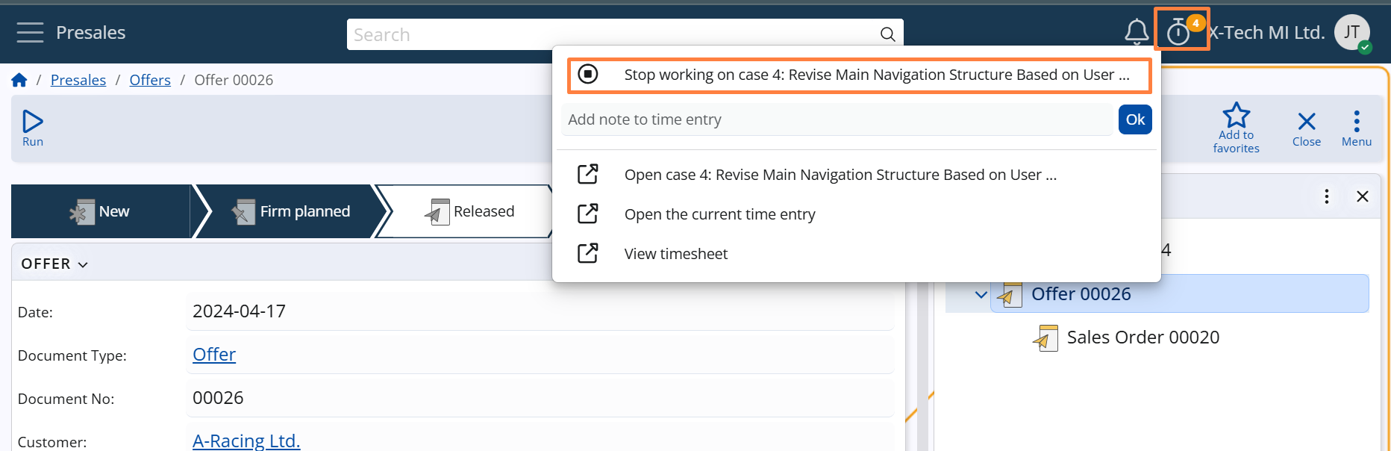The width and height of the screenshot is (1391, 451).
Task: Click the search magnifier icon
Action: pos(887,34)
